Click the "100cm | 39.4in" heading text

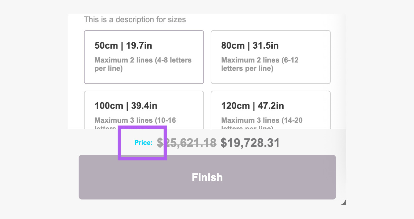pyautogui.click(x=126, y=106)
